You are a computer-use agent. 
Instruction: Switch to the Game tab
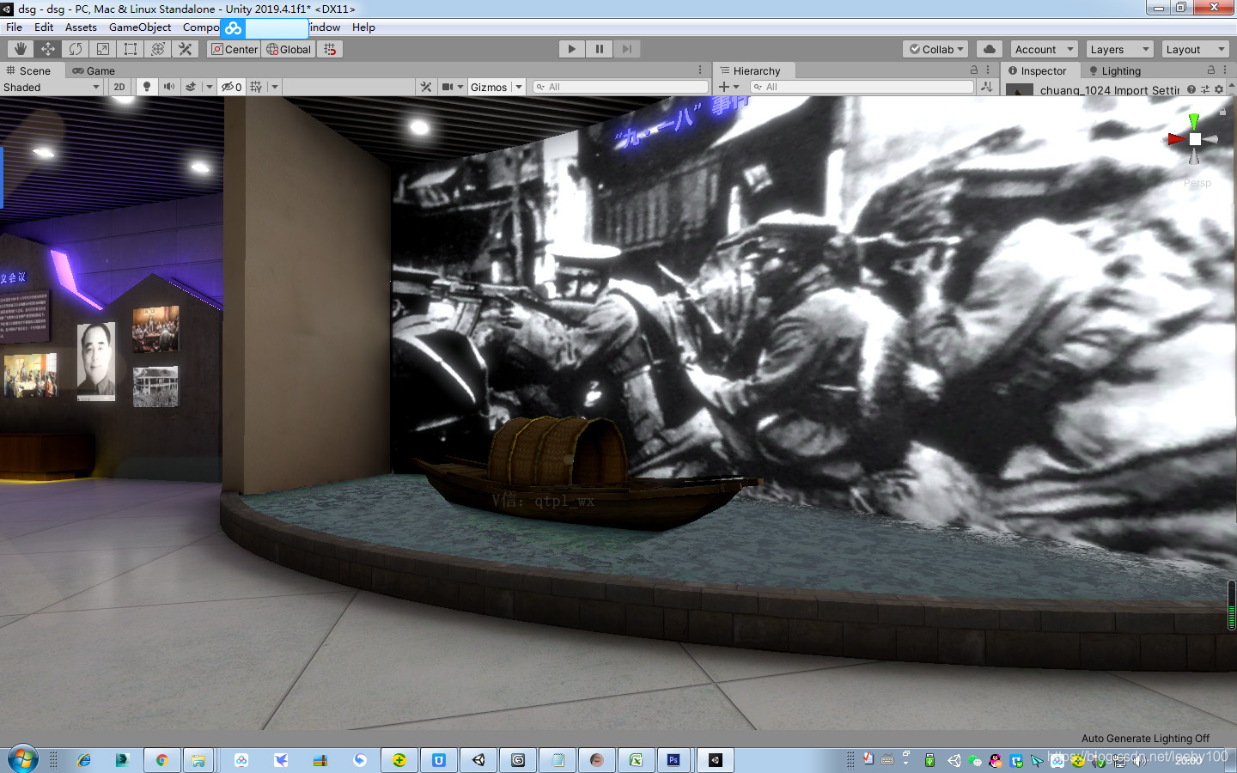tap(94, 70)
